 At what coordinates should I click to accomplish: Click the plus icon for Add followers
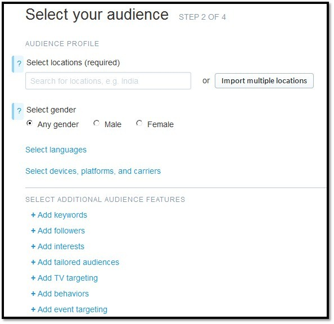click(x=33, y=231)
